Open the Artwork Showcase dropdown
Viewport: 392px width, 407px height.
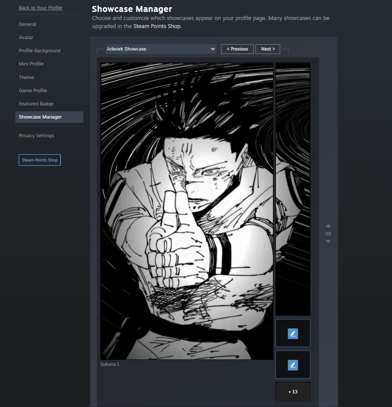161,49
